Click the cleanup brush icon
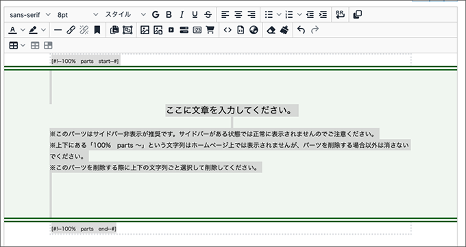 click(x=284, y=30)
